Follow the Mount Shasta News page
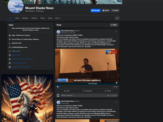The height and width of the screenshot is (122, 163). [106, 10]
